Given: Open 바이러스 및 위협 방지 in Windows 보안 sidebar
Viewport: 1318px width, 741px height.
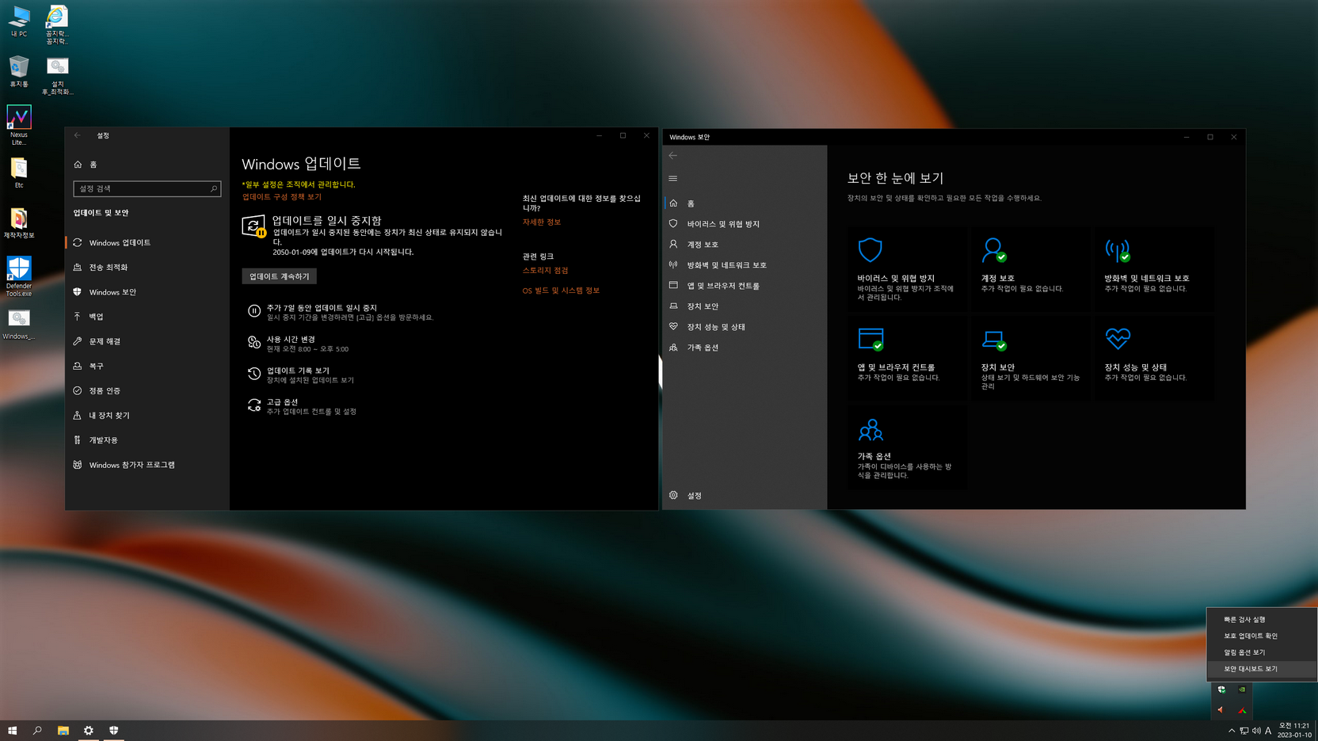Looking at the screenshot, I should [x=745, y=224].
